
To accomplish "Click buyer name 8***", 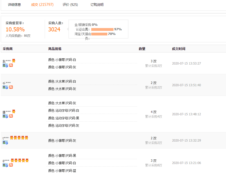I will tap(6, 161).
